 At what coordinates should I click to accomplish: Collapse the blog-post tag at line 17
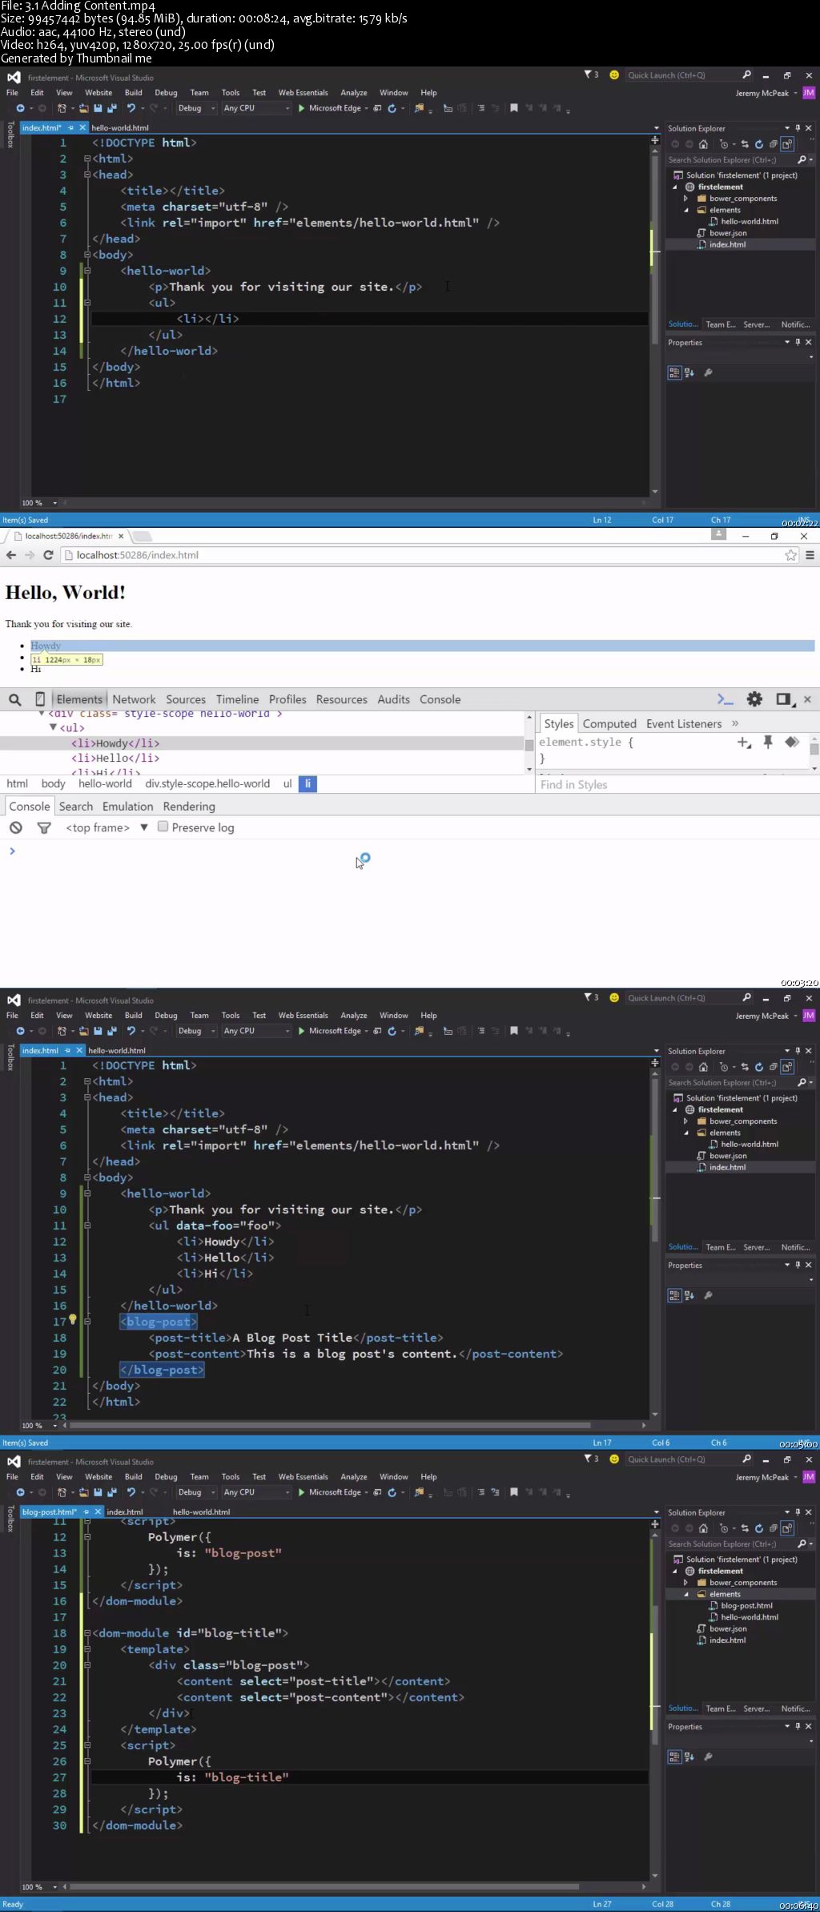[x=87, y=1322]
